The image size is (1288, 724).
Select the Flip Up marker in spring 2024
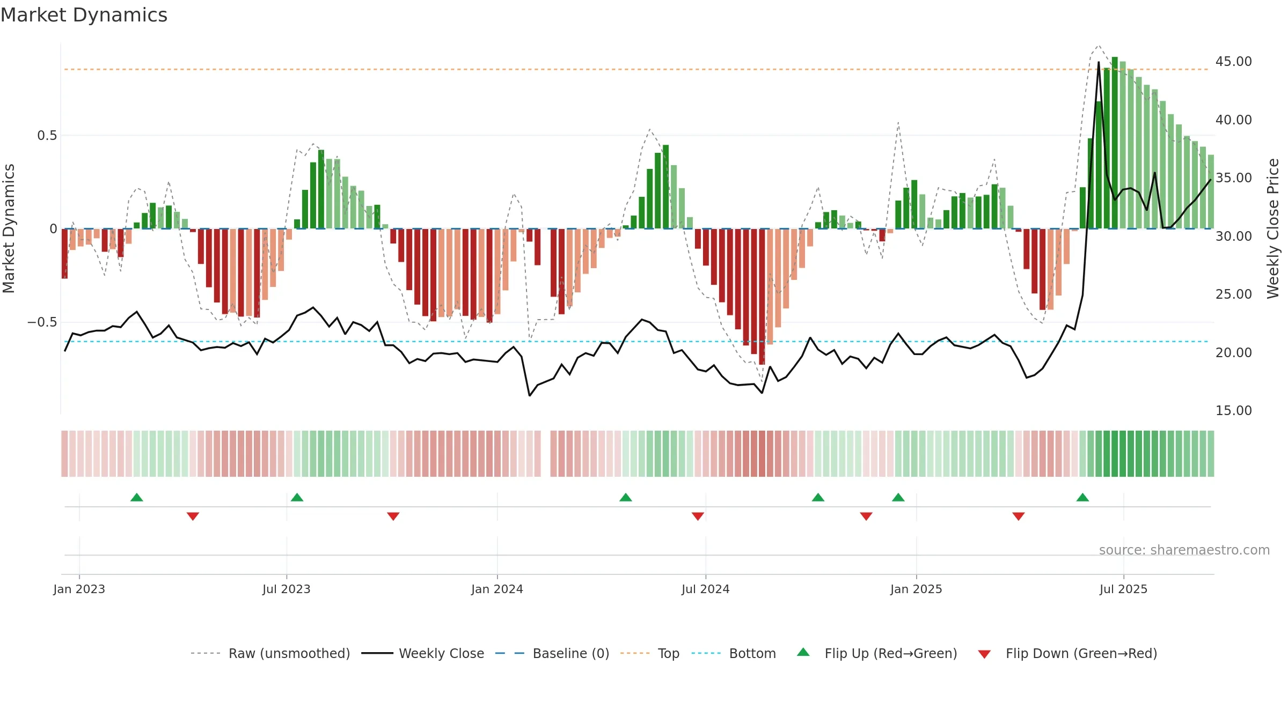click(626, 497)
